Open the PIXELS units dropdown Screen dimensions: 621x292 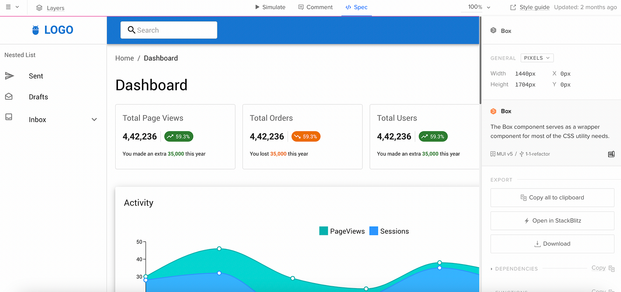tap(537, 58)
